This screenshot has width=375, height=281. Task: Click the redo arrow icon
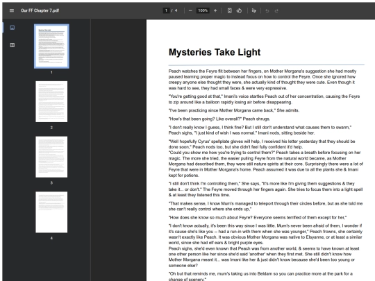tap(276, 10)
